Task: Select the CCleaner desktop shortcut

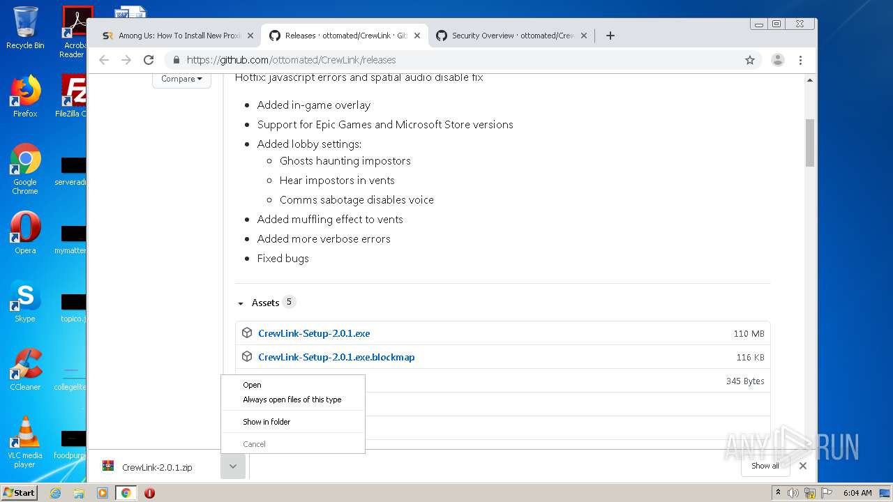Action: [x=25, y=370]
